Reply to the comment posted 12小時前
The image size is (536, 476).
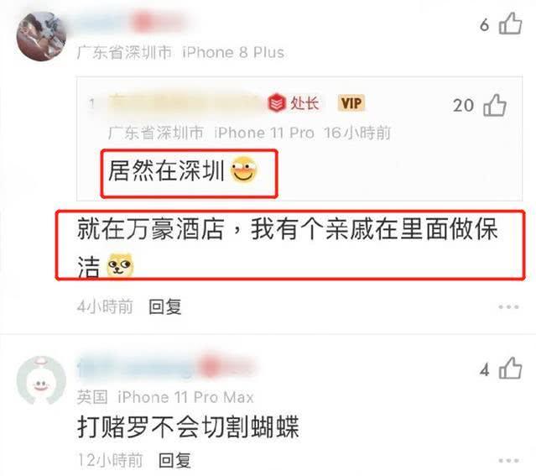174,460
